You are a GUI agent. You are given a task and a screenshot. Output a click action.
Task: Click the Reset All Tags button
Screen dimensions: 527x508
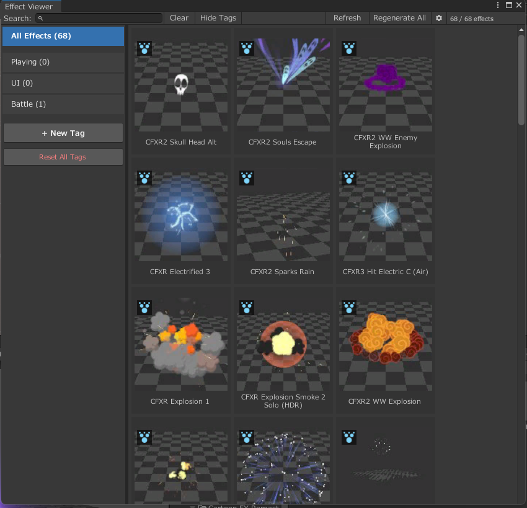[63, 158]
